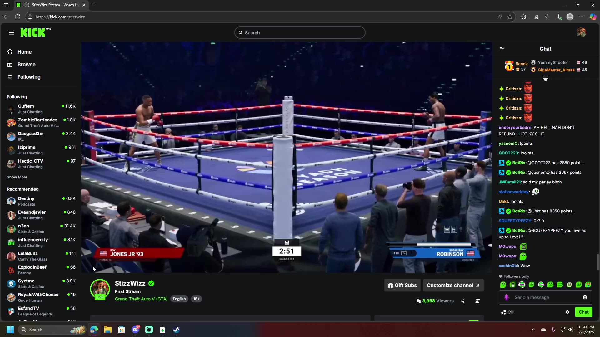Open the browser Settings and more menu
The image size is (600, 337).
click(x=582, y=17)
